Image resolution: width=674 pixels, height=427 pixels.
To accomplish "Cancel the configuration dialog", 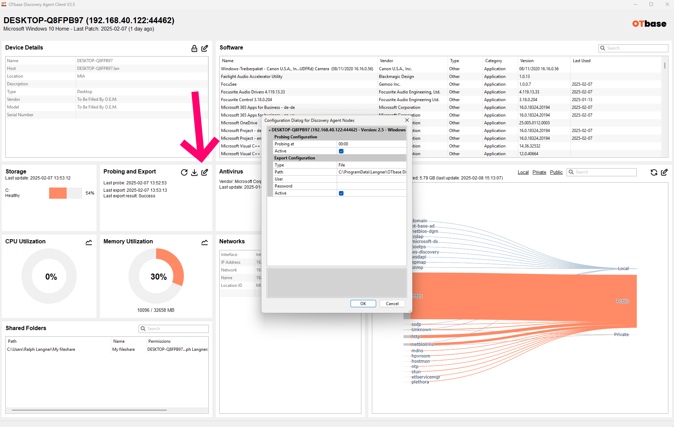I will (x=392, y=304).
